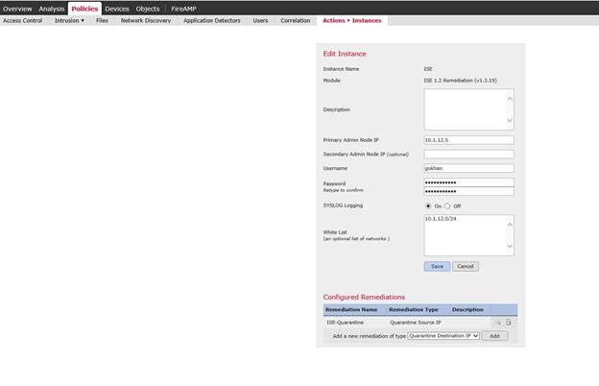Viewport: 599px width, 386px height.
Task: Select the Policies tab
Action: point(84,9)
